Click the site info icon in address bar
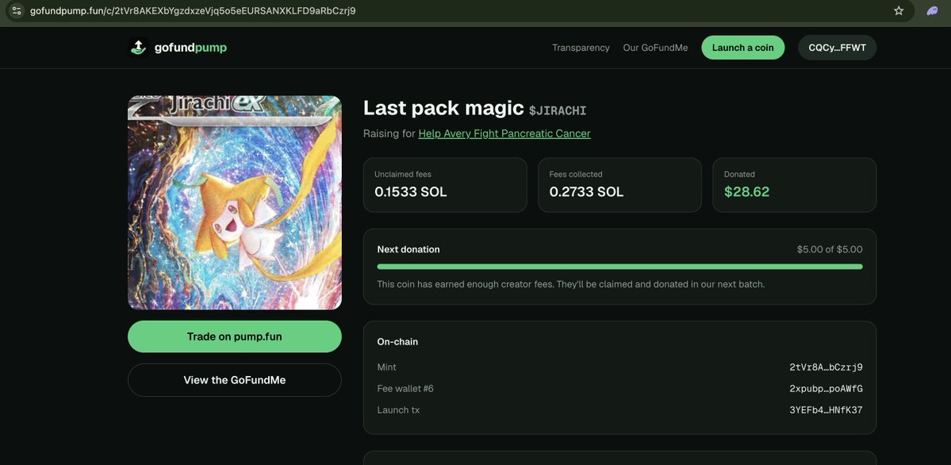This screenshot has height=465, width=951. [17, 10]
